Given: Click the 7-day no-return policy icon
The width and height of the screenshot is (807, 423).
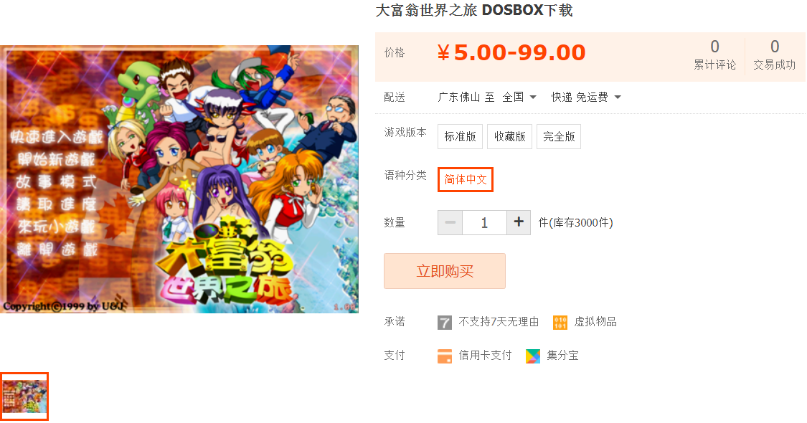Looking at the screenshot, I should tap(445, 323).
